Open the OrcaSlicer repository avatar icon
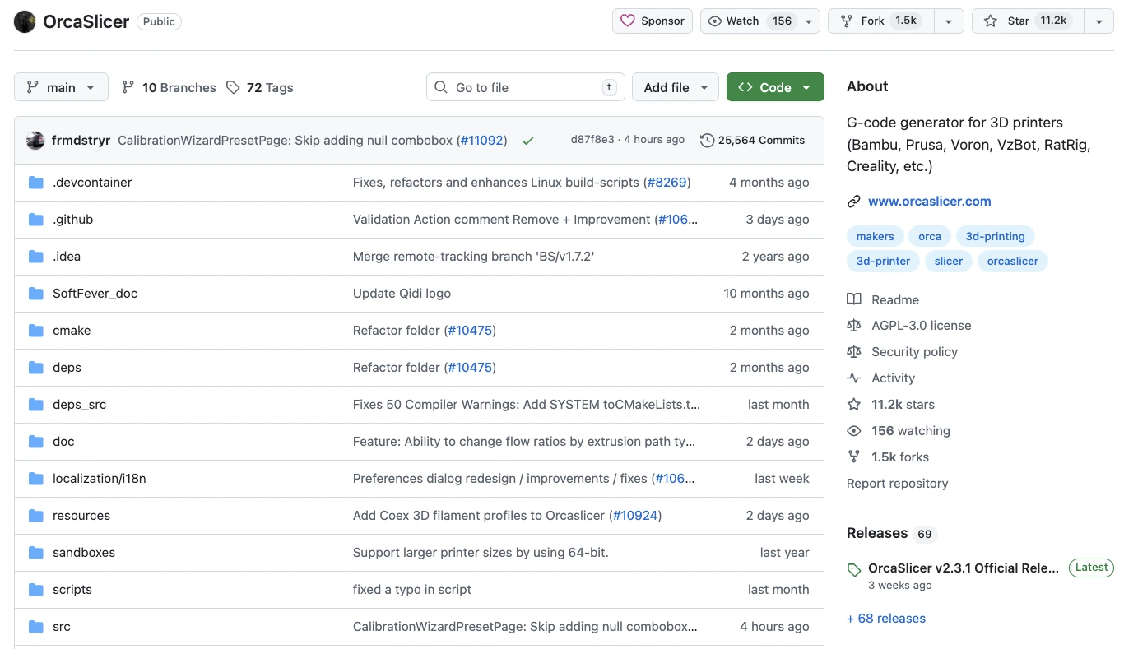 [24, 21]
